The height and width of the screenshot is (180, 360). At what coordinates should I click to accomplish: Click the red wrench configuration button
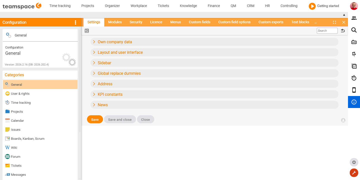(354, 173)
